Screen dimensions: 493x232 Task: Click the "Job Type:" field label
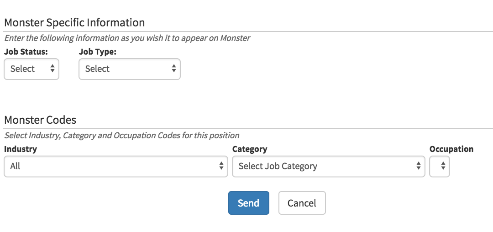click(98, 52)
